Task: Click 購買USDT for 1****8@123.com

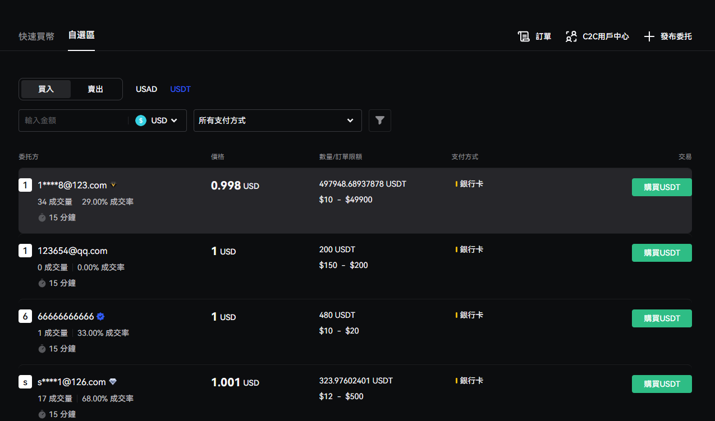Action: pos(662,187)
